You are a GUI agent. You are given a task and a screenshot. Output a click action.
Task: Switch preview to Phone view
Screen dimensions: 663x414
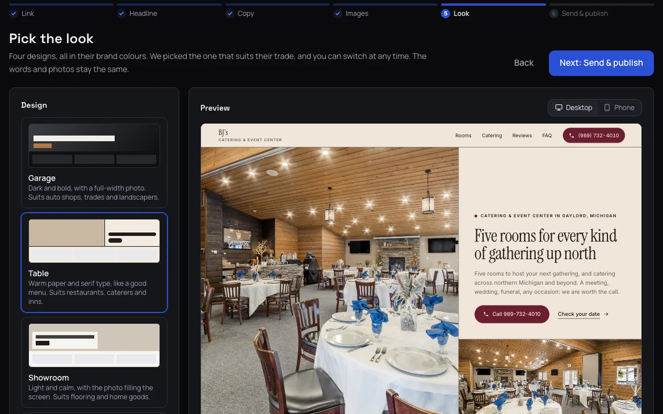619,108
